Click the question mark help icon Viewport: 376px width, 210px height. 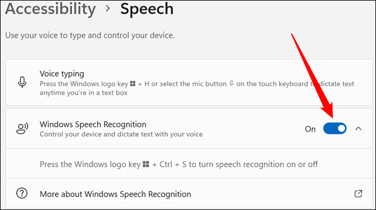pyautogui.click(x=22, y=193)
